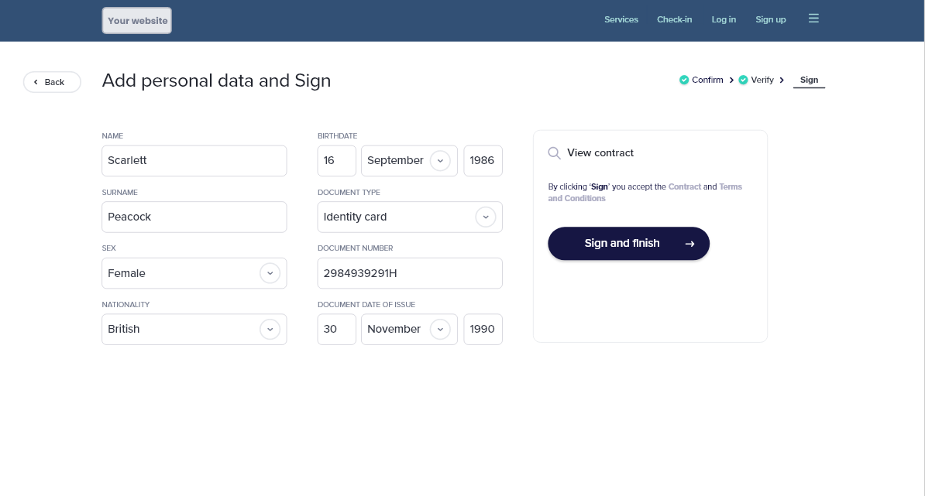Click the Verify step checkmark icon
This screenshot has height=496, width=925.
click(743, 80)
